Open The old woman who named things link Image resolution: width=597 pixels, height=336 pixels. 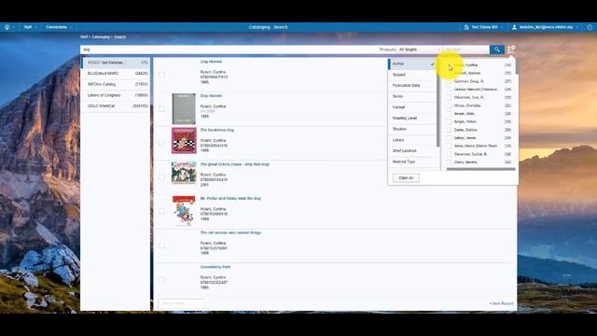pyautogui.click(x=230, y=232)
